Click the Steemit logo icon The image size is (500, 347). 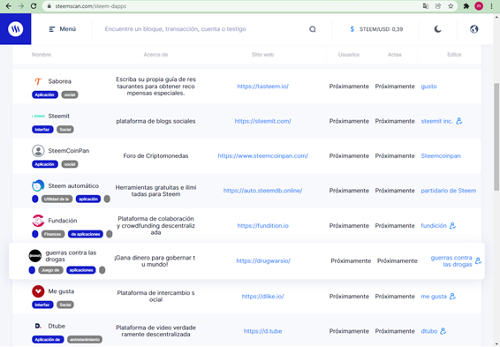[x=38, y=116]
